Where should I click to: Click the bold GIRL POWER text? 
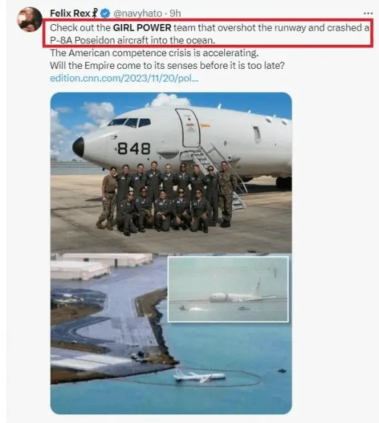tap(142, 27)
